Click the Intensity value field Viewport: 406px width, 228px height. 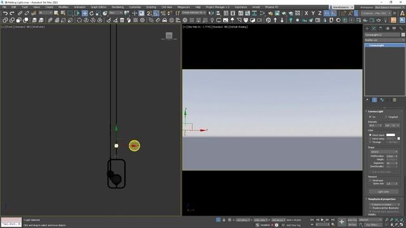click(x=375, y=125)
